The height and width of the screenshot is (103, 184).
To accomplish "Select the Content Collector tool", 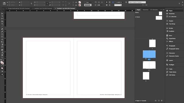I will tap(2, 21).
